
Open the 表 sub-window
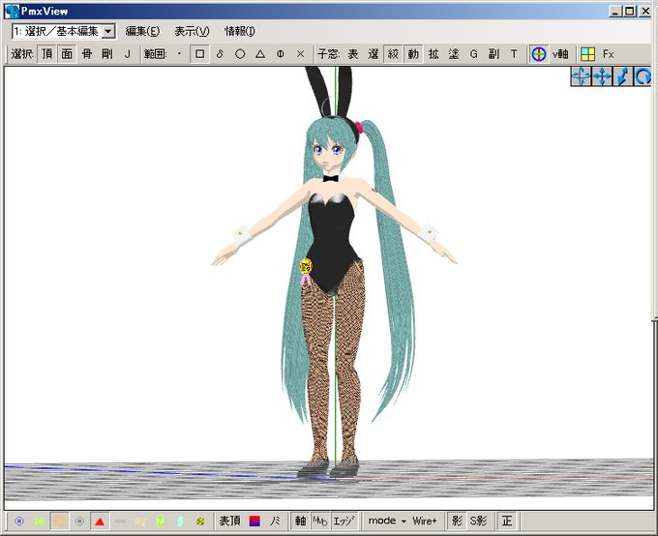[x=353, y=54]
